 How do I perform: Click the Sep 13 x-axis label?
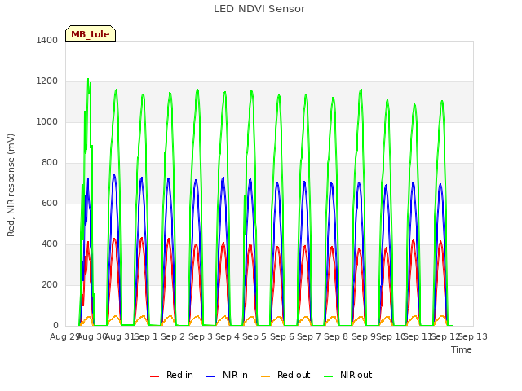tap(473, 336)
